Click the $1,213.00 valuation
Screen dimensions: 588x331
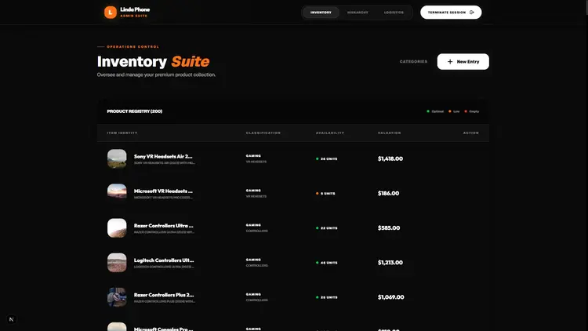[390, 262]
